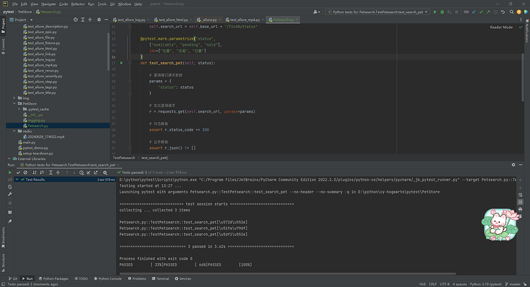The width and height of the screenshot is (530, 287).
Task: Hide the Project tool window
Action: click(106, 20)
